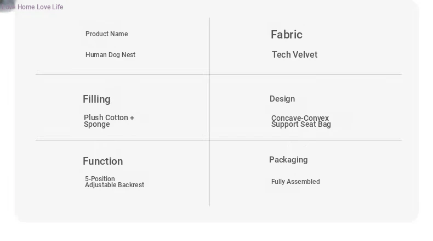Click the horizontal divider below Human Dog Nest
Screen dimensions: 433x241
(x=122, y=74)
